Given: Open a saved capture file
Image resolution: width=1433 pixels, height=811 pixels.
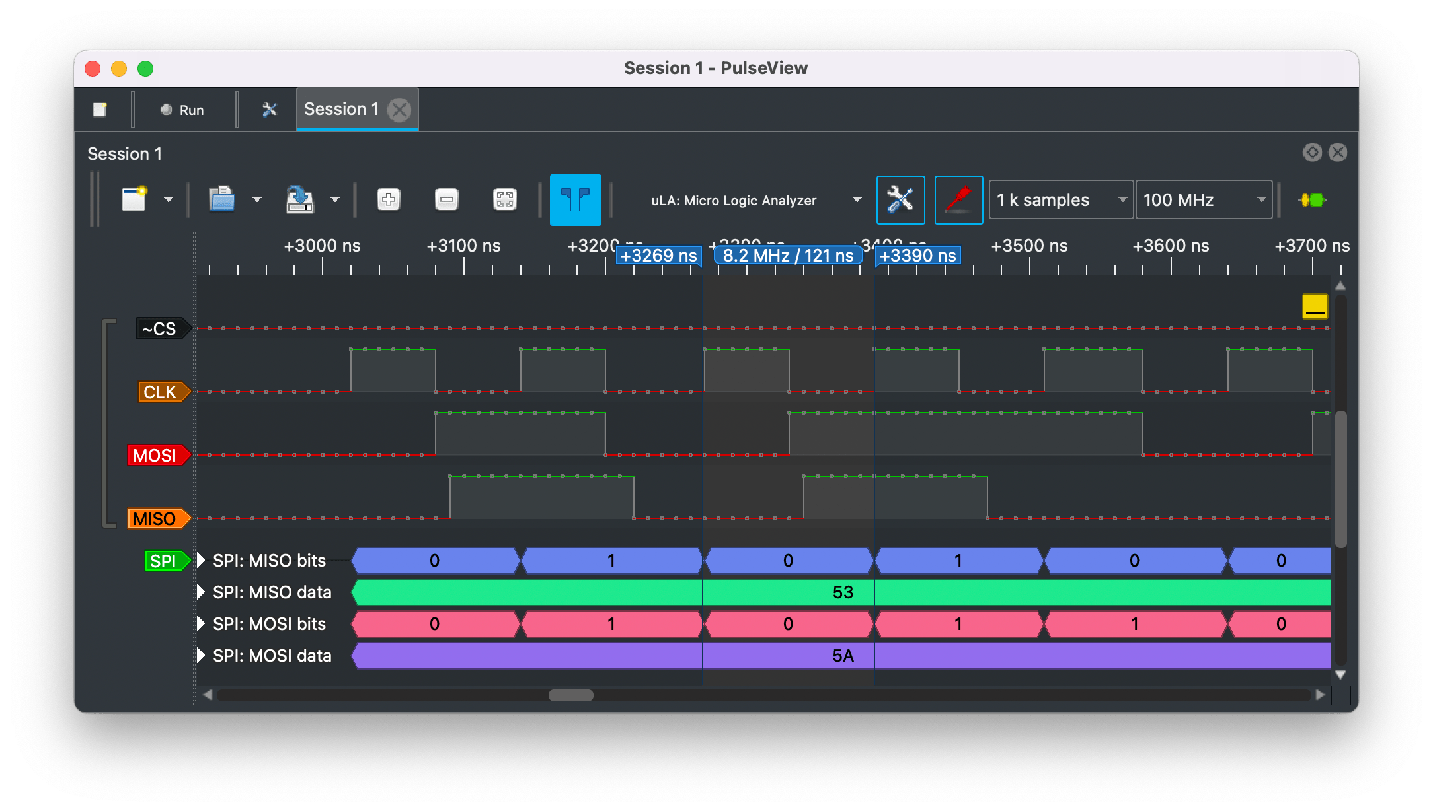Looking at the screenshot, I should click(221, 199).
